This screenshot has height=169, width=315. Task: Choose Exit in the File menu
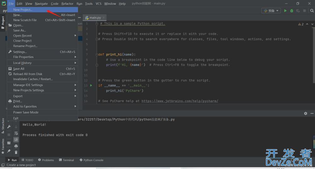[43, 118]
